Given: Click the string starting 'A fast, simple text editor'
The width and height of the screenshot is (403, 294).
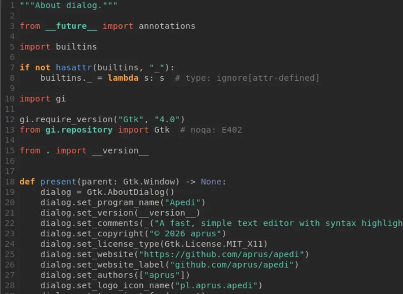Looking at the screenshot, I should tap(278, 223).
